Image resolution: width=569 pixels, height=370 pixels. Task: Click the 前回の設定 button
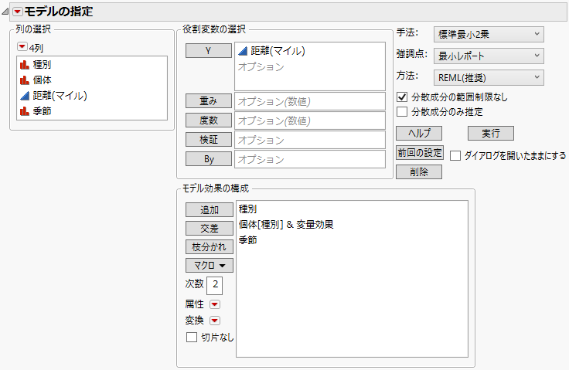pyautogui.click(x=420, y=153)
